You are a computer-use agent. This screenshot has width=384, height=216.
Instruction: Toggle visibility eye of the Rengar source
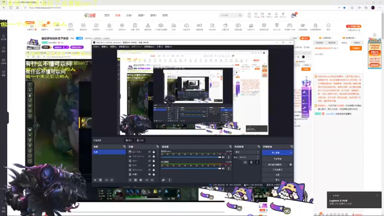[149, 170]
